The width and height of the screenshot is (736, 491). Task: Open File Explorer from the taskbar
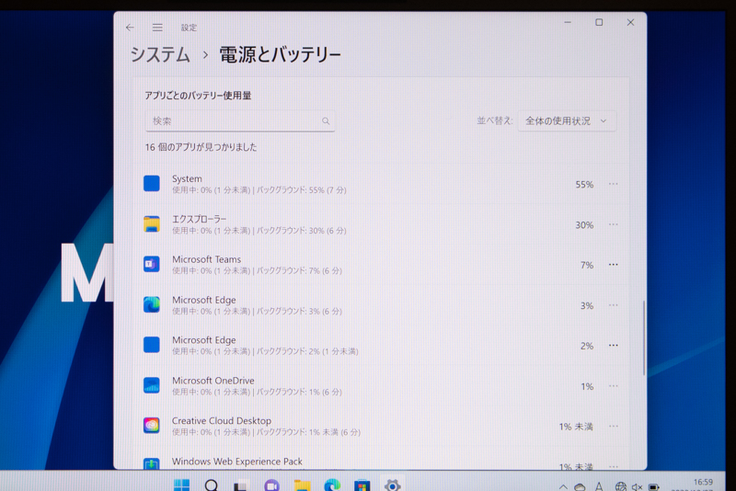click(302, 485)
